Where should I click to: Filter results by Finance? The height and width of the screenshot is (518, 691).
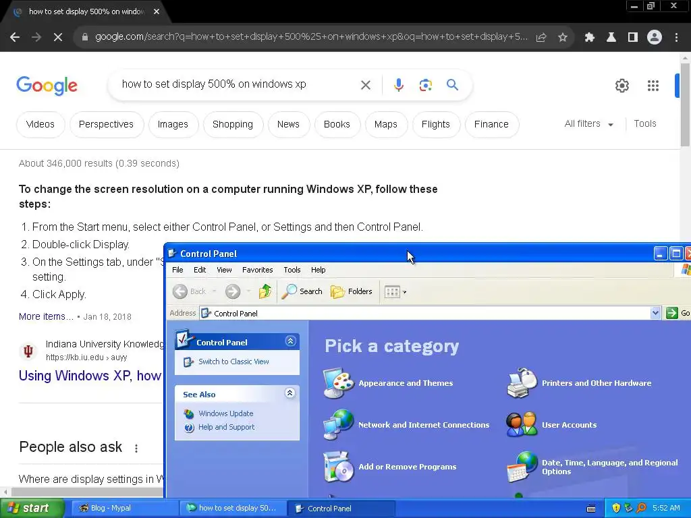point(491,124)
